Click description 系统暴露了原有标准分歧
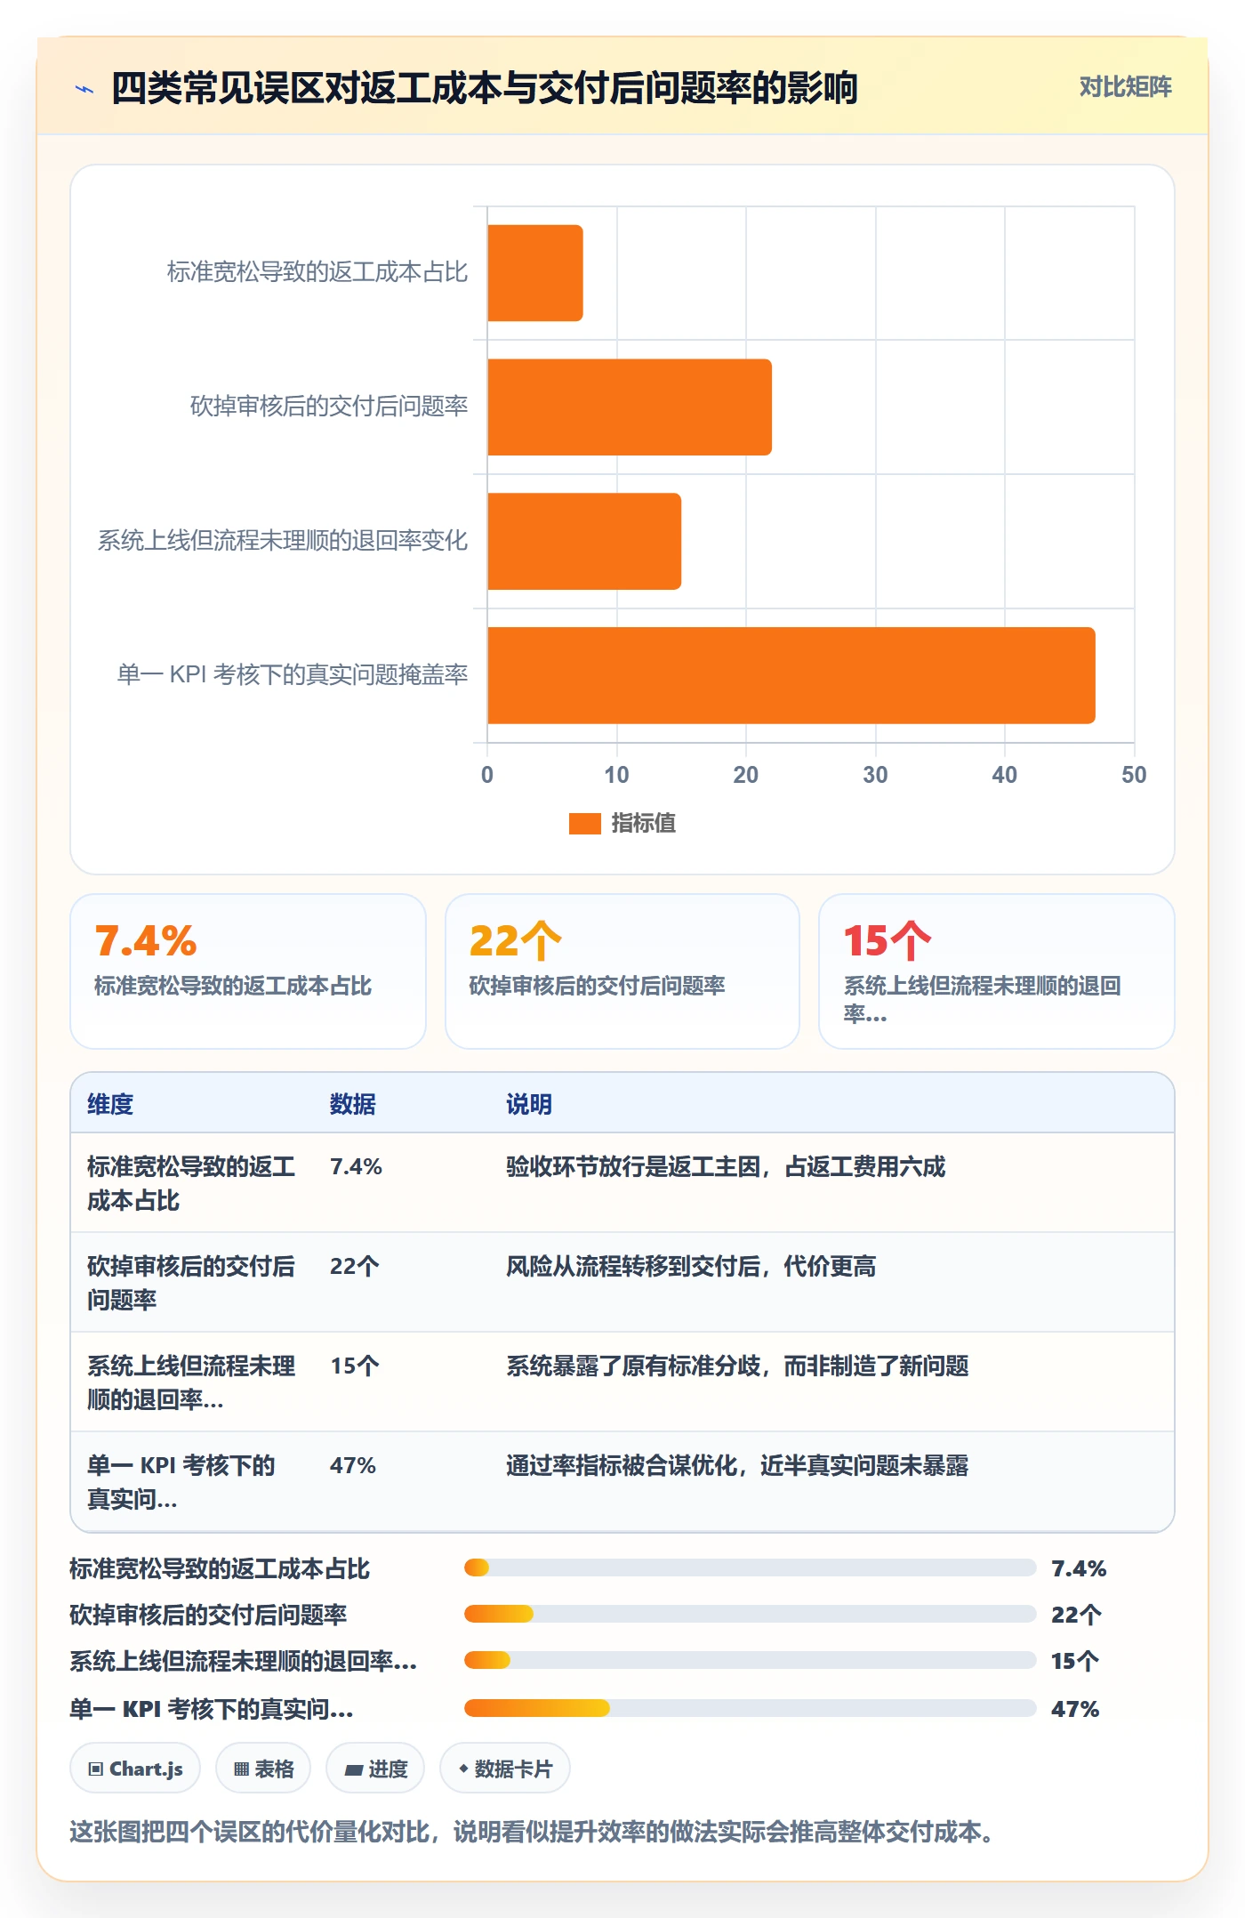Screen dimensions: 1245x1918 tap(736, 1366)
